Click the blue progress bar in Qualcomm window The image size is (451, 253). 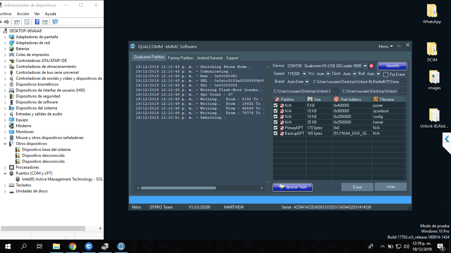pyautogui.click(x=270, y=200)
